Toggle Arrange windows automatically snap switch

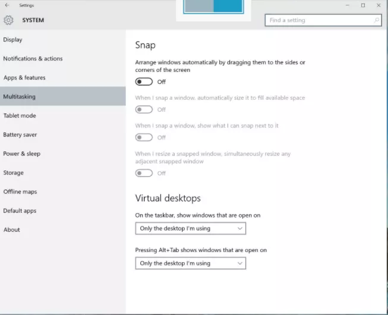coord(144,81)
